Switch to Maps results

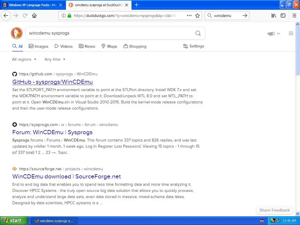click(109, 46)
